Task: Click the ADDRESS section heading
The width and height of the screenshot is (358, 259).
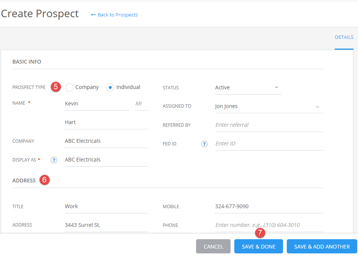Action: (24, 181)
